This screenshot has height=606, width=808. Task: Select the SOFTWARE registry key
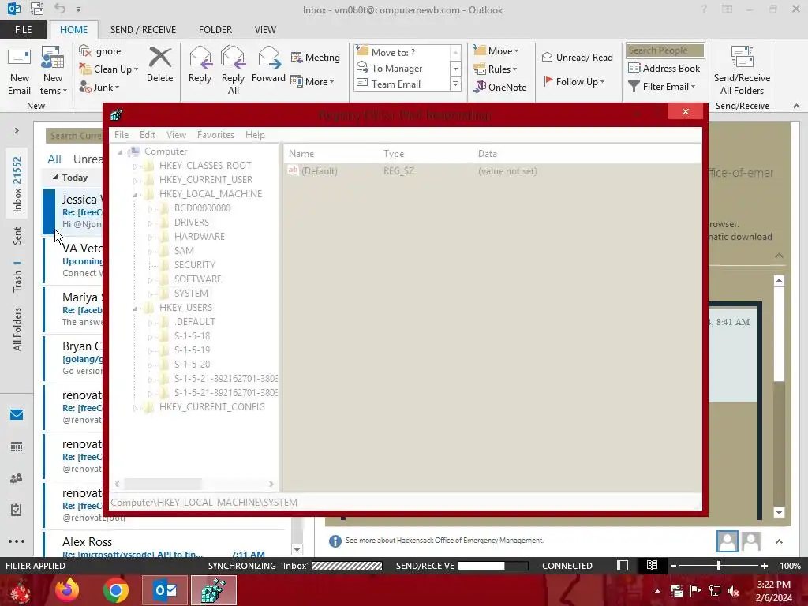coord(198,279)
